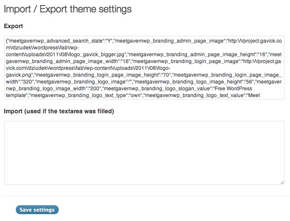Place cursor on the "56" logo image height value

tap(248, 82)
